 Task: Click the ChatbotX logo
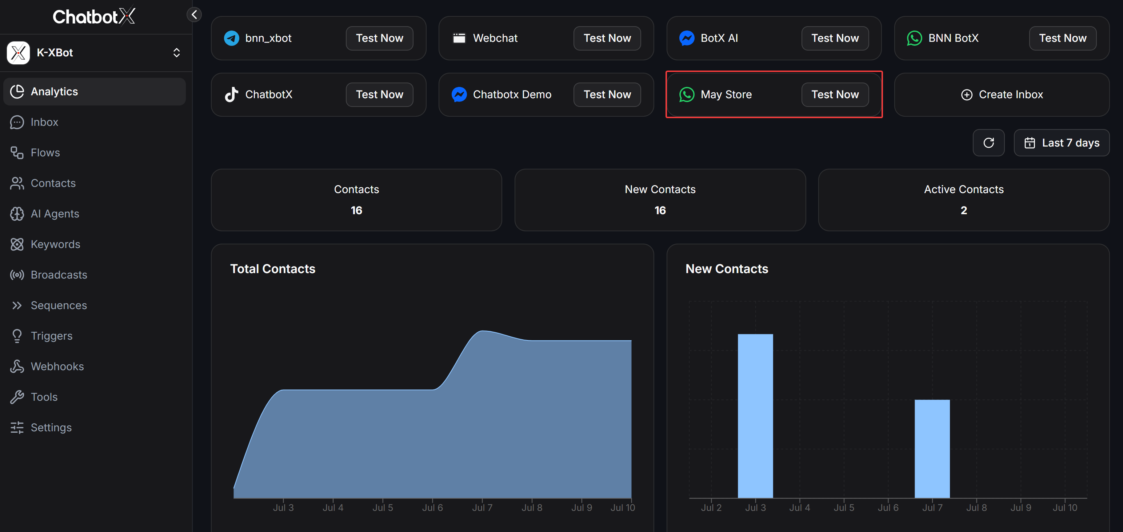(x=94, y=17)
